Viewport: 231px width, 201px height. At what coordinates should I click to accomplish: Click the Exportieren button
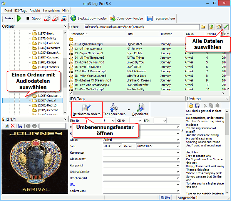coord(140,110)
